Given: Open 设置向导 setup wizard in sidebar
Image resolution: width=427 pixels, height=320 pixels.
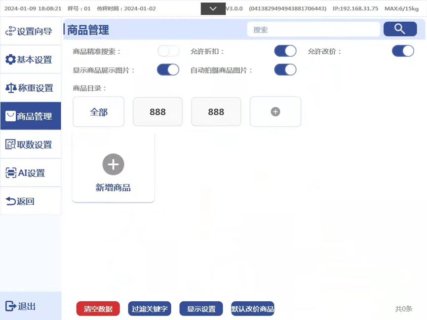Looking at the screenshot, I should pos(30,32).
